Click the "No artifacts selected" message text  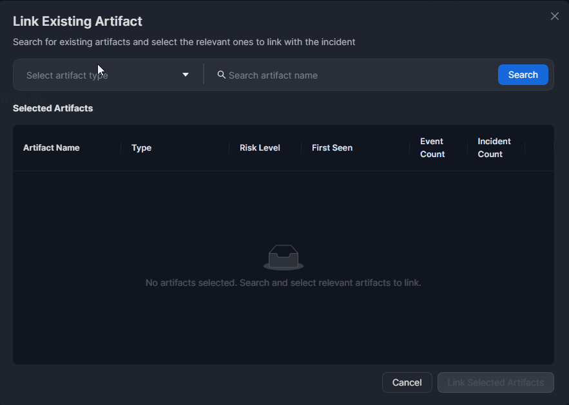pos(284,283)
